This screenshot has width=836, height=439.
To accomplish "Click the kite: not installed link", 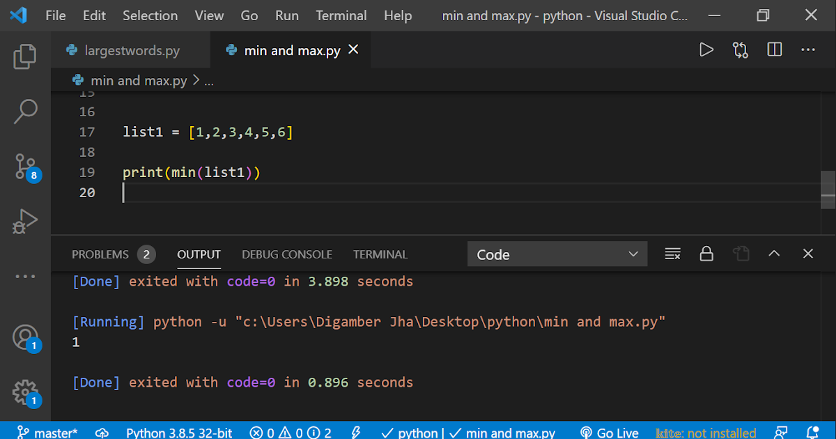I will coord(705,432).
